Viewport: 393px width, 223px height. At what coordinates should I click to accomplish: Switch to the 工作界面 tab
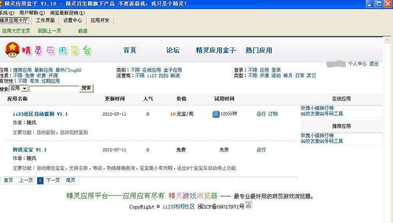click(45, 21)
